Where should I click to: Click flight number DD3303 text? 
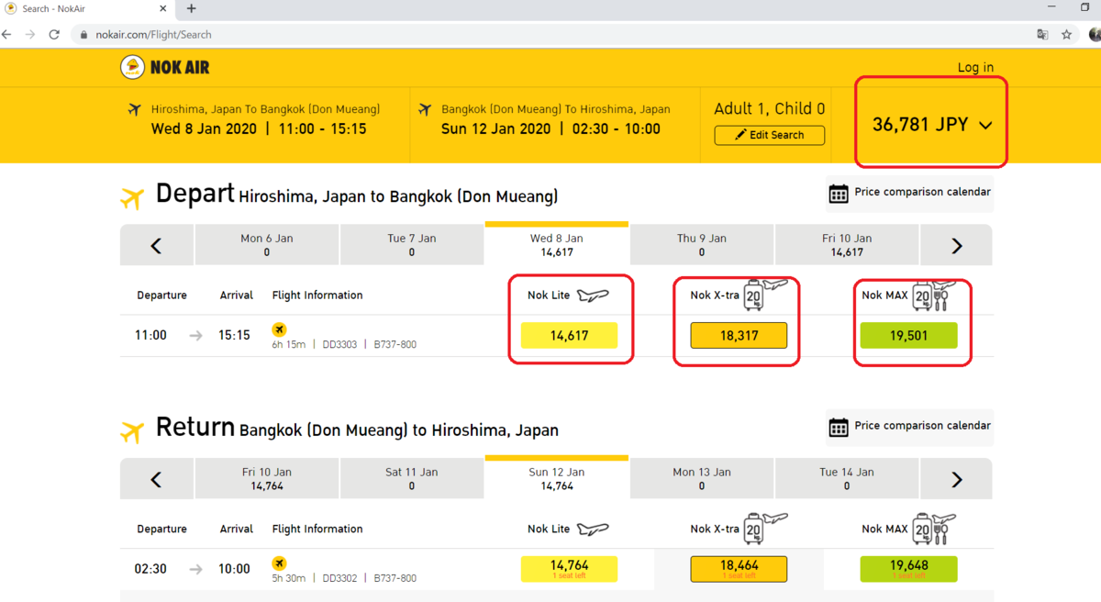(338, 345)
